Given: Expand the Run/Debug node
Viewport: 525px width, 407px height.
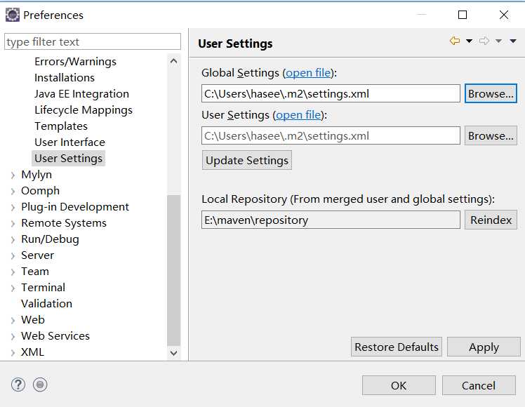Looking at the screenshot, I should [13, 240].
